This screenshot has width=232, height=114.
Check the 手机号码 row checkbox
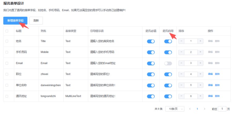click(7, 52)
